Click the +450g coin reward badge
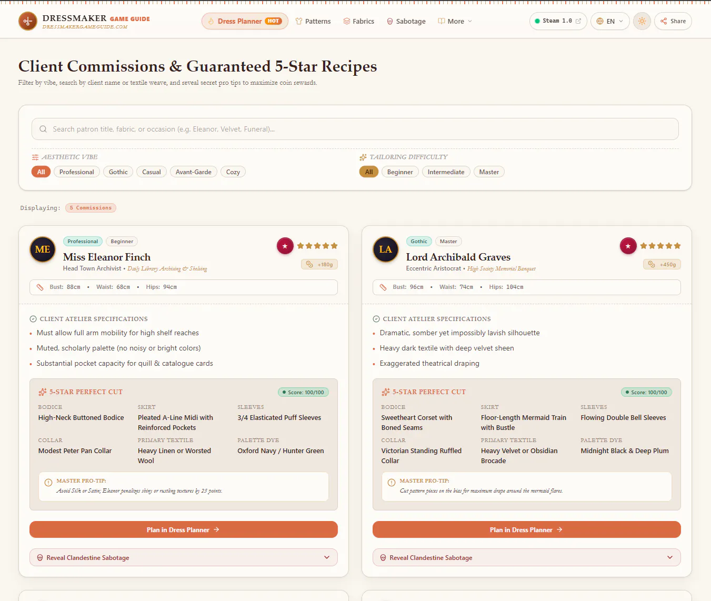Screen dimensions: 711x601 click(x=662, y=264)
